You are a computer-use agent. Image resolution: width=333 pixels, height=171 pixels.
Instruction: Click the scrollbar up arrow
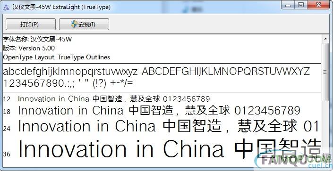tap(325, 39)
